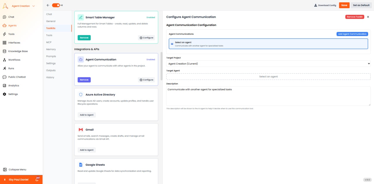
Task: Toggle the v2 switch at the top
Action: (55, 5)
